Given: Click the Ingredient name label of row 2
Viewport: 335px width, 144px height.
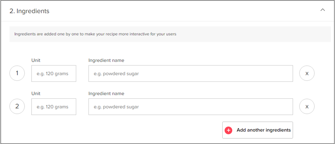Looking at the screenshot, I should tap(106, 94).
